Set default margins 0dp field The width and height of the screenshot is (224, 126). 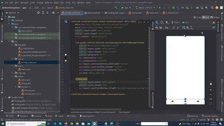[167, 28]
